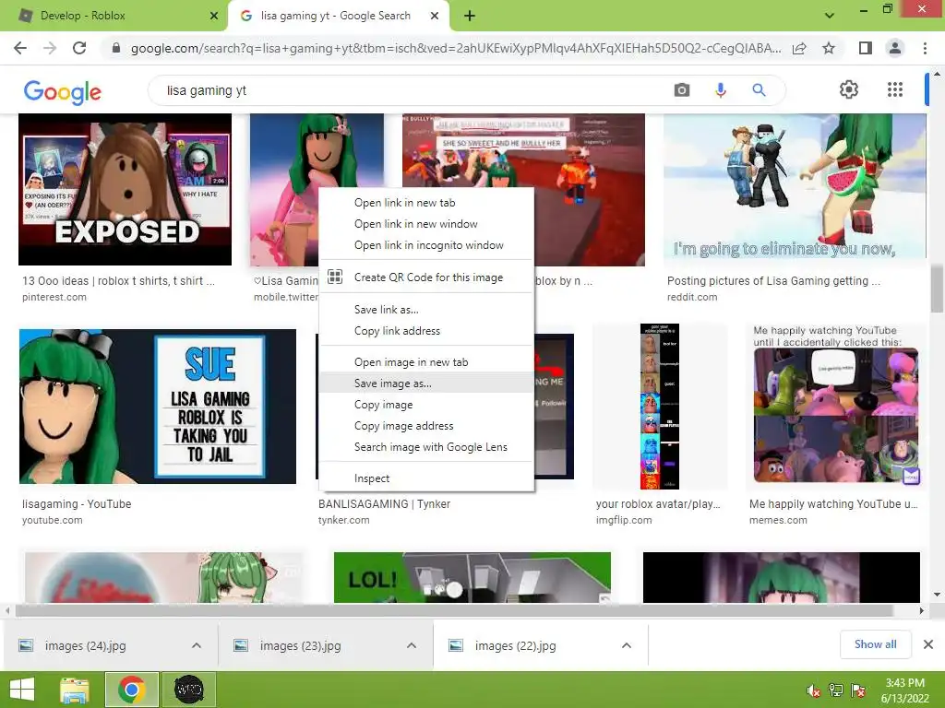Open File Explorer from the taskbar

75,690
